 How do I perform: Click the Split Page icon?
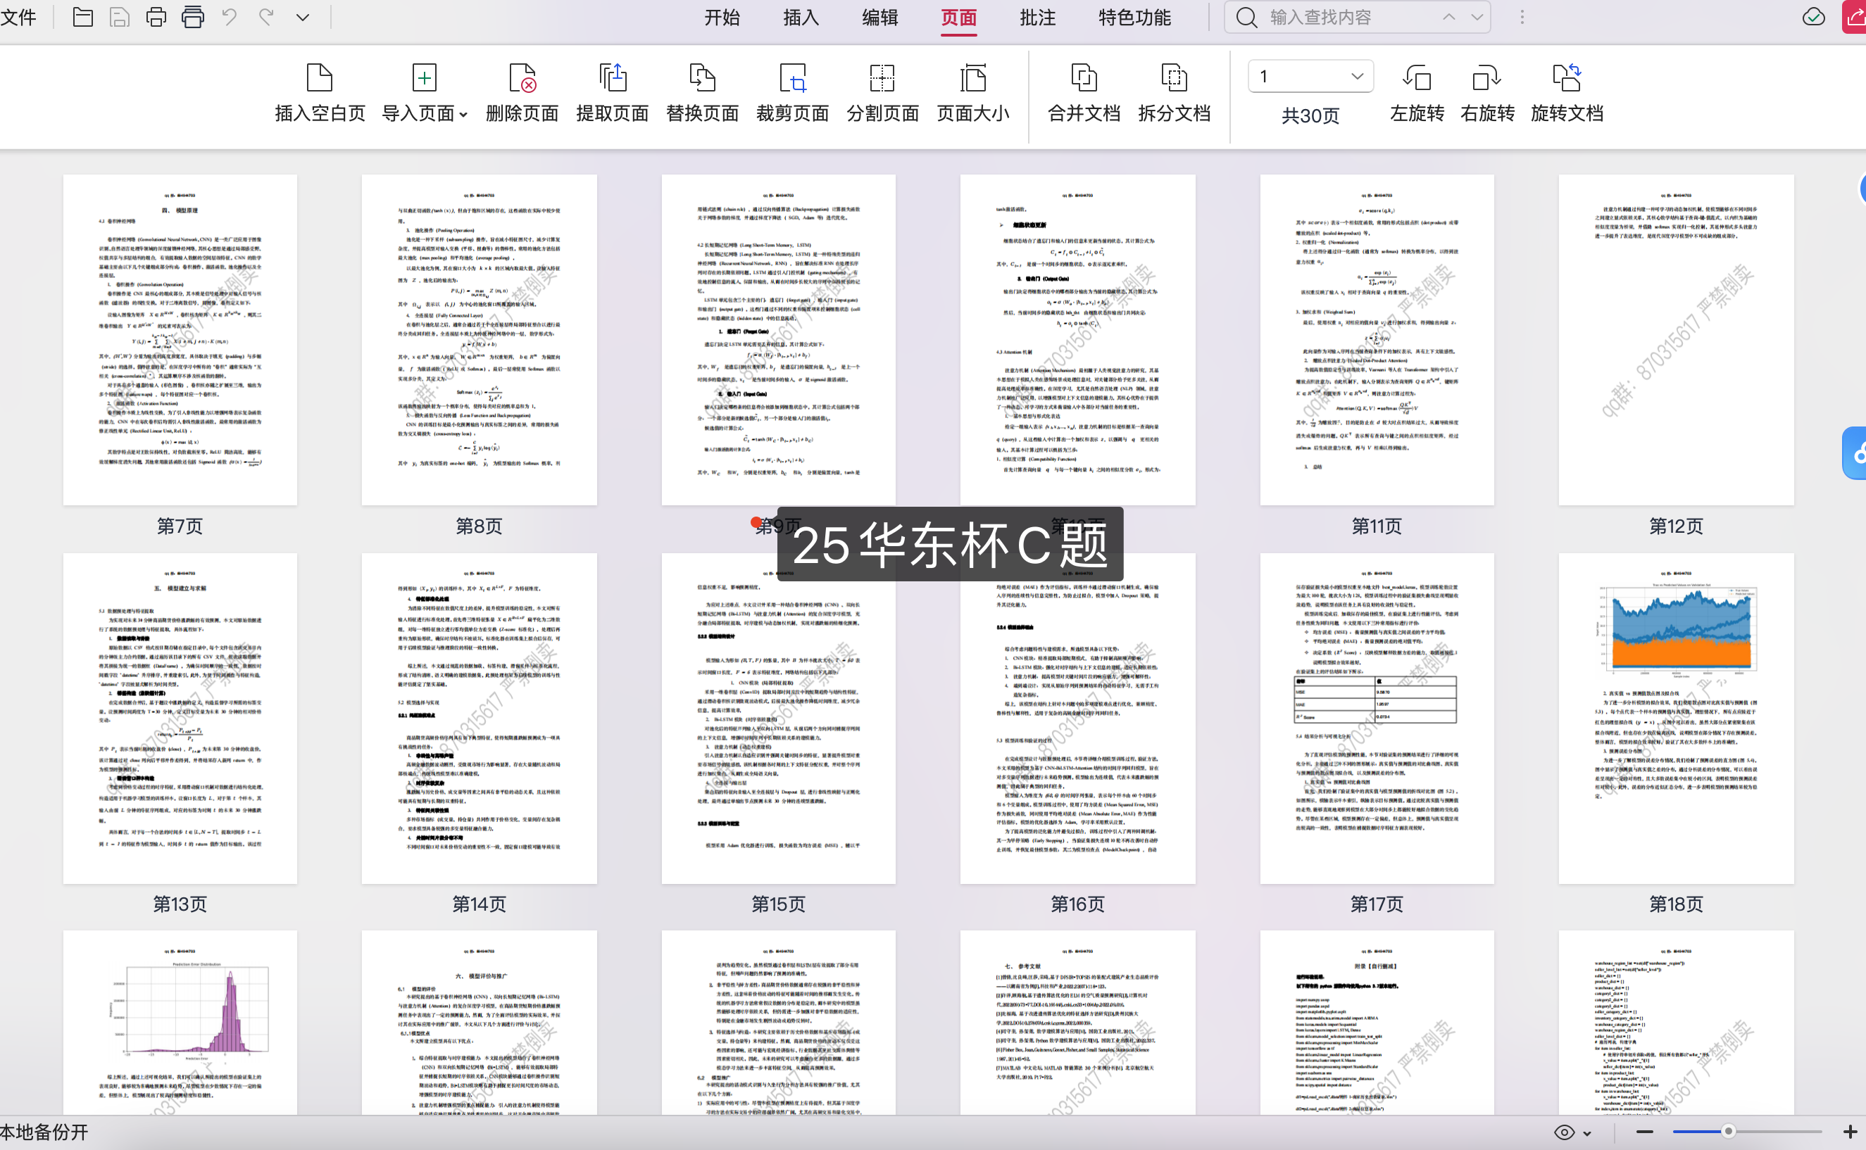tap(882, 78)
